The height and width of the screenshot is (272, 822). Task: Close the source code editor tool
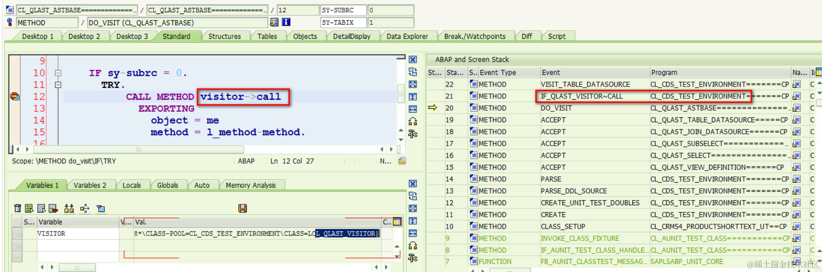[x=413, y=60]
